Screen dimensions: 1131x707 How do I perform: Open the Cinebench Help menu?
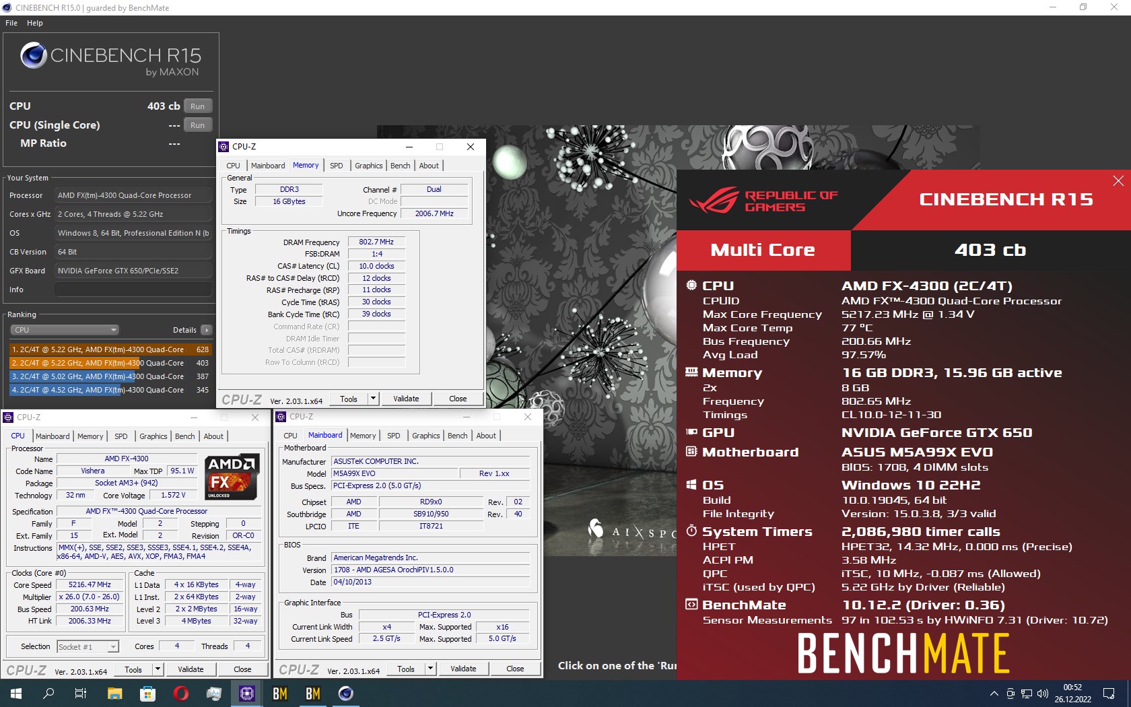pyautogui.click(x=35, y=23)
